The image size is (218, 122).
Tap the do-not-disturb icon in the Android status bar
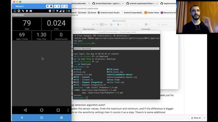pos(50,11)
